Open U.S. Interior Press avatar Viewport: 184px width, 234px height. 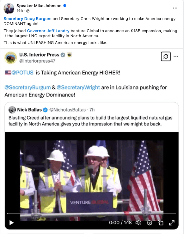click(11, 58)
